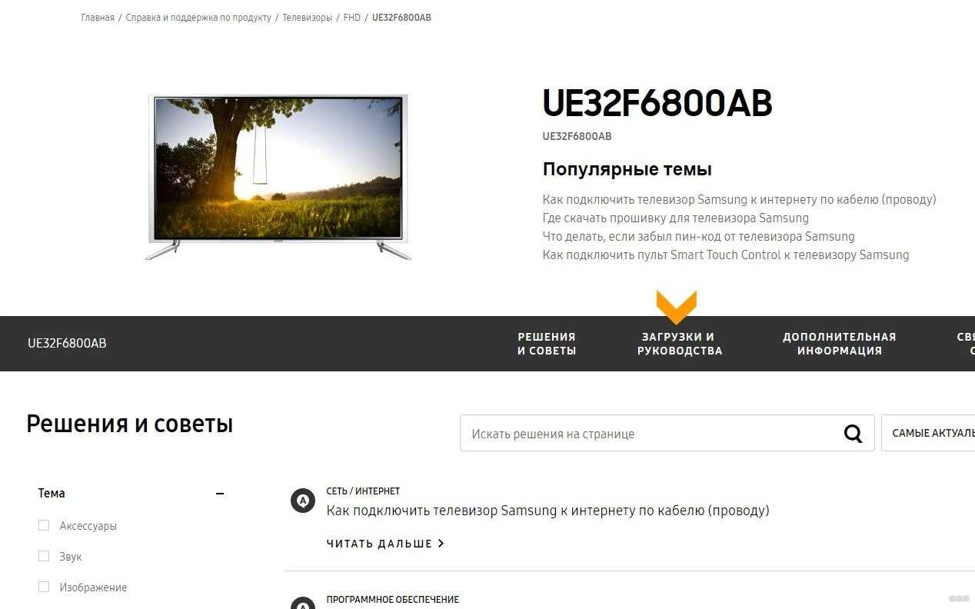Enable the Звук topic checkbox
This screenshot has height=609, width=975.
[44, 556]
